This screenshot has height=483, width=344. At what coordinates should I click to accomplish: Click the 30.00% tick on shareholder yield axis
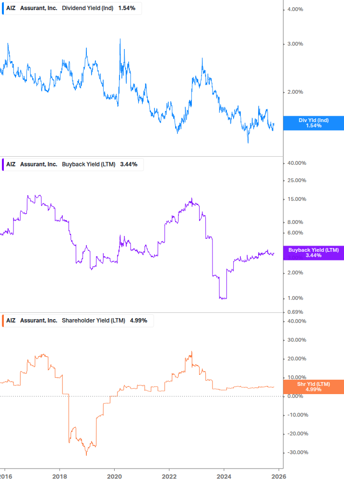coord(297,340)
